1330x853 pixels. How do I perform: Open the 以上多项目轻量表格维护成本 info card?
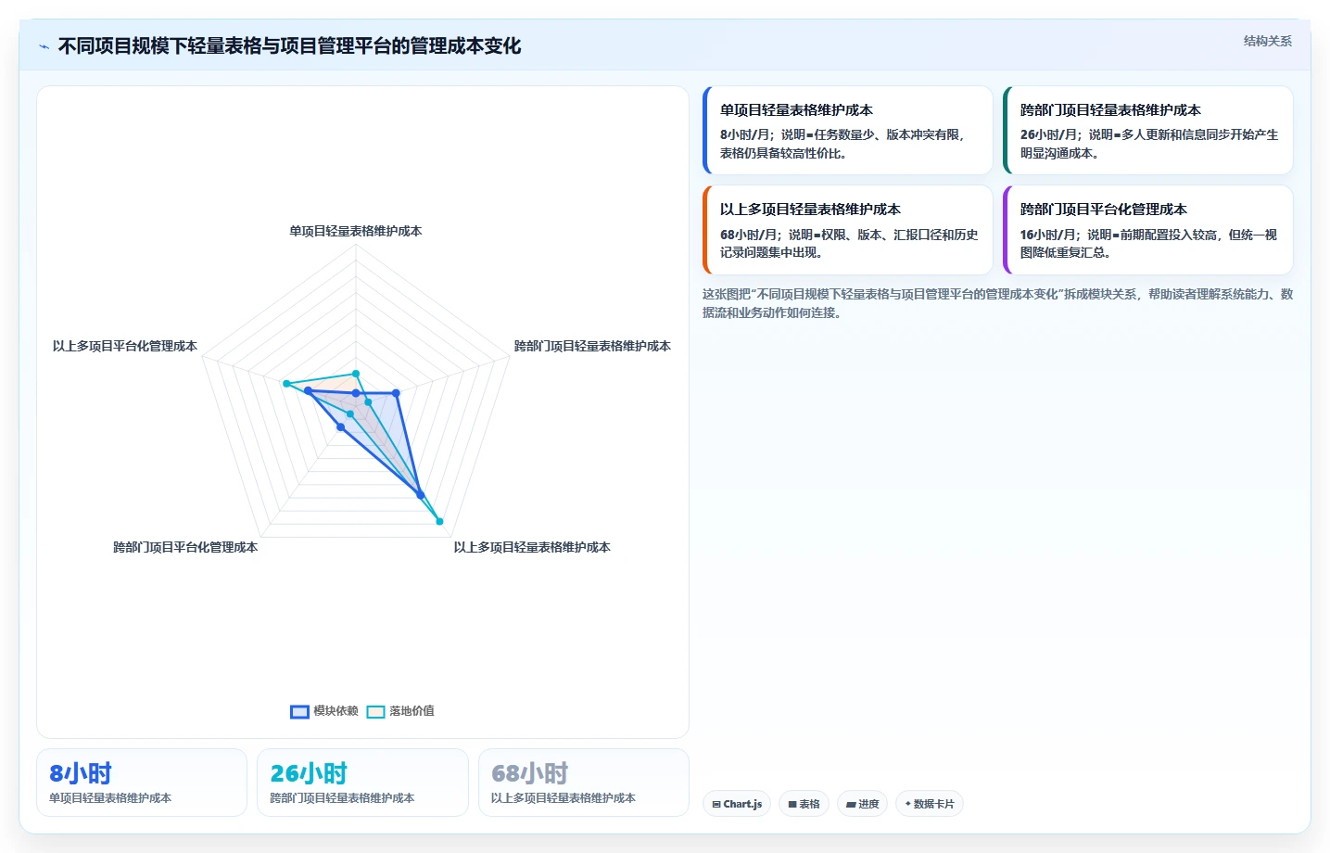pyautogui.click(x=848, y=230)
